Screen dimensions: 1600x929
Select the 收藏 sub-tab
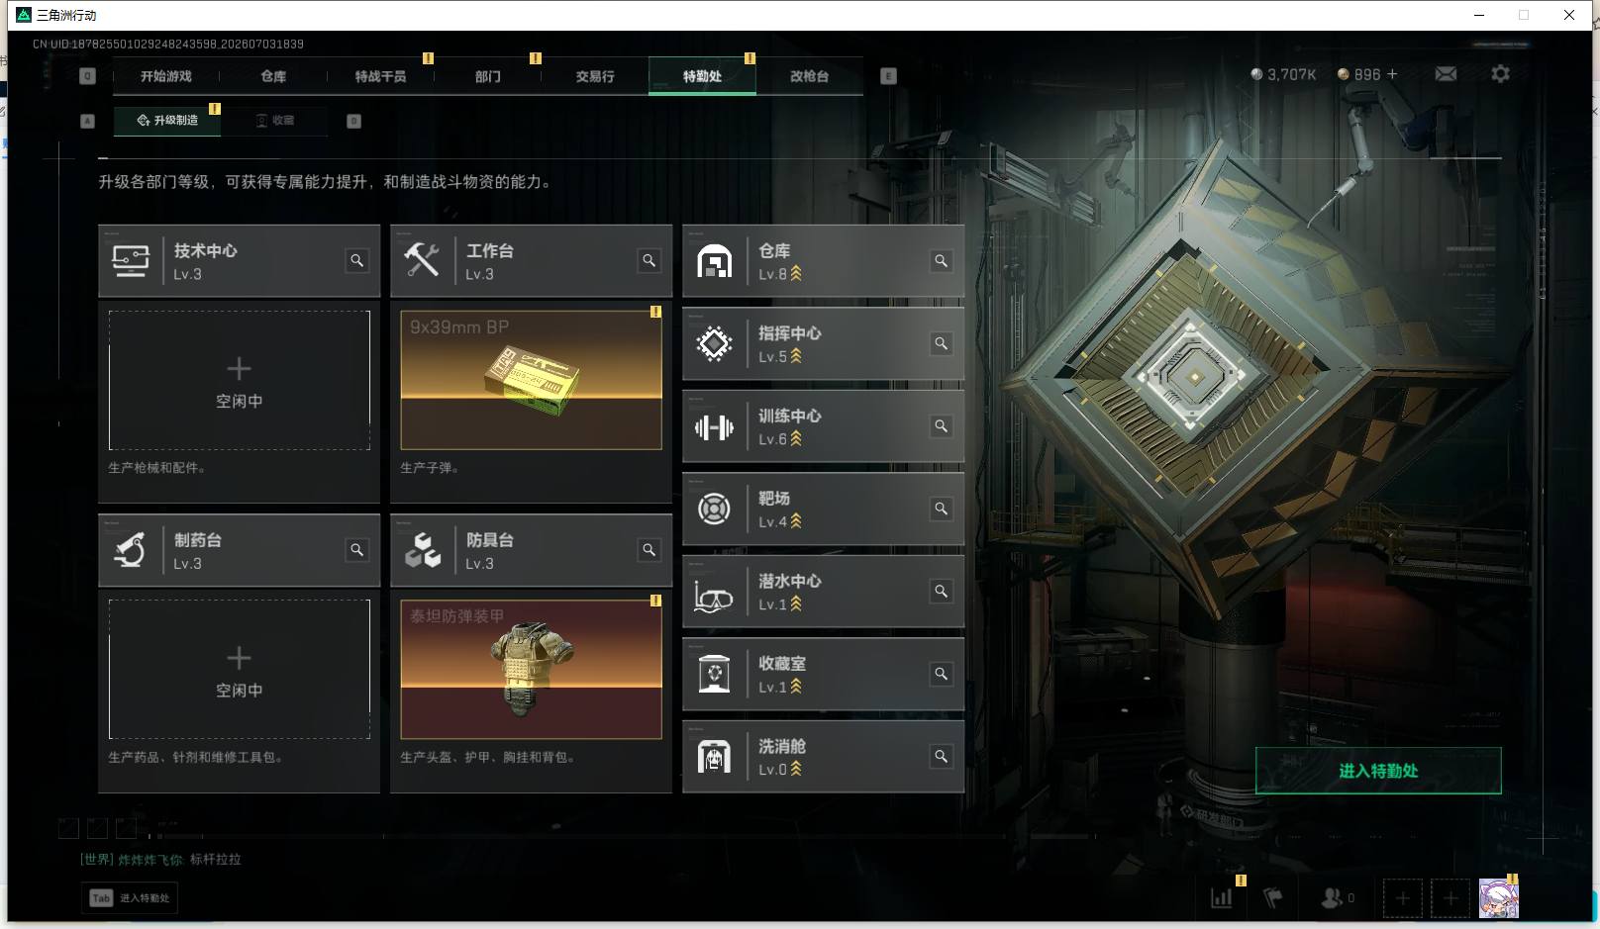click(x=275, y=121)
